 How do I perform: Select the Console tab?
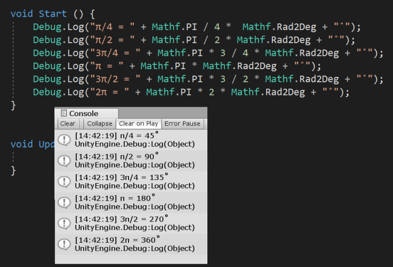(x=84, y=113)
